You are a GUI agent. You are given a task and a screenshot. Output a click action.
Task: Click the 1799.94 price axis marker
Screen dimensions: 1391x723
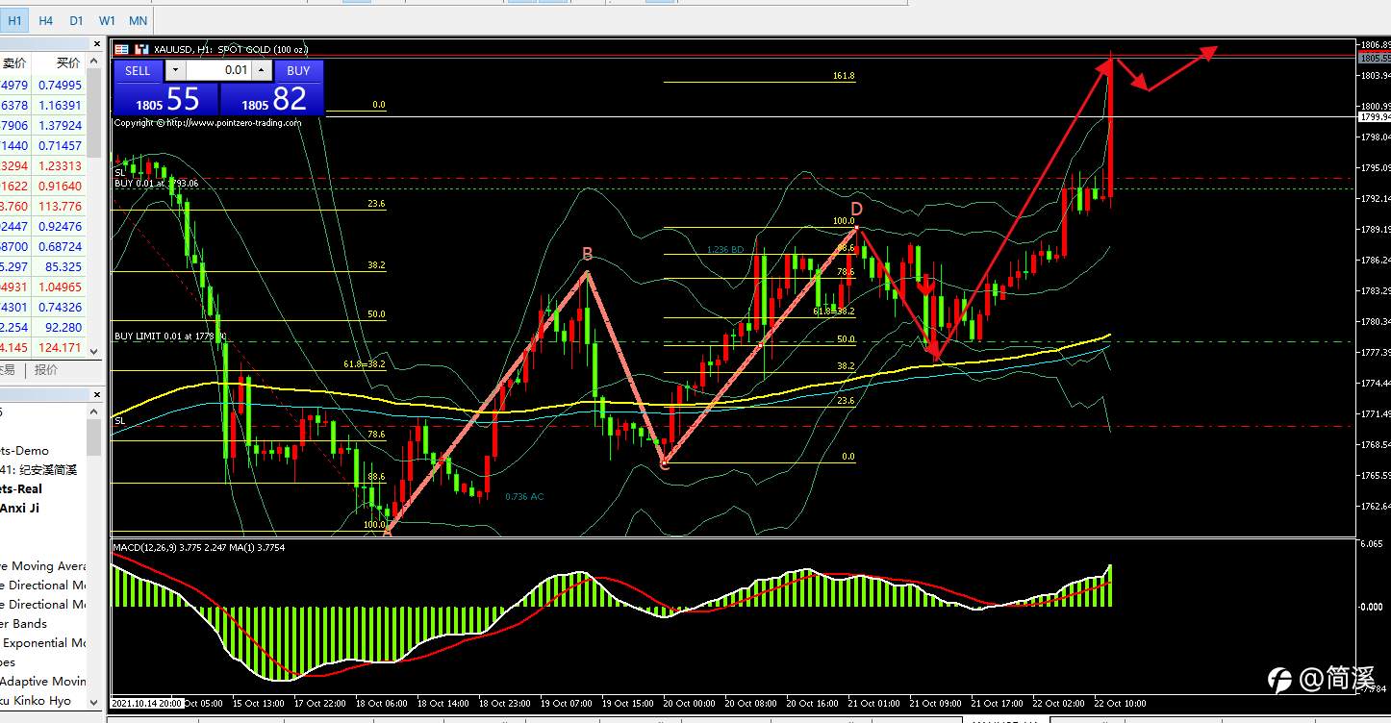point(1374,116)
